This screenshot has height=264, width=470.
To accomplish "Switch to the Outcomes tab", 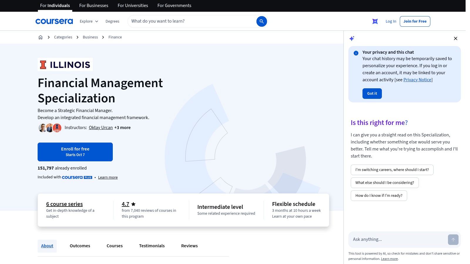I will pos(80,246).
